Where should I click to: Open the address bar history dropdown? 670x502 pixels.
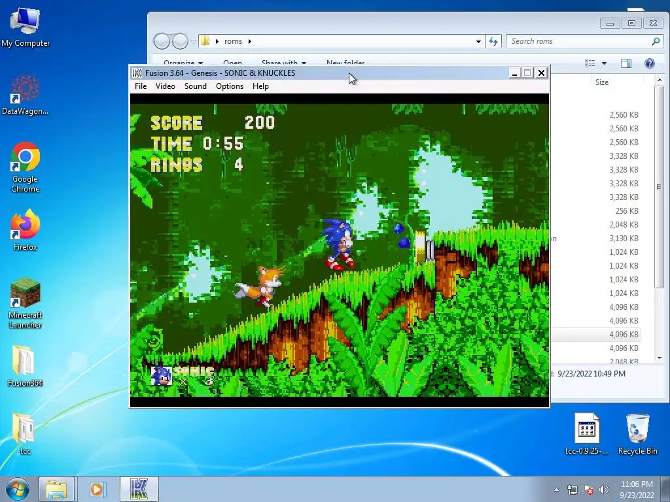(x=478, y=41)
